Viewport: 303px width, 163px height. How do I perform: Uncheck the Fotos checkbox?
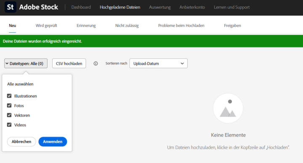(9, 106)
